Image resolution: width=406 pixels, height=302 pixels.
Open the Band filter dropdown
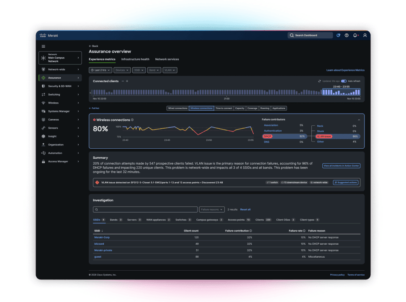click(154, 70)
